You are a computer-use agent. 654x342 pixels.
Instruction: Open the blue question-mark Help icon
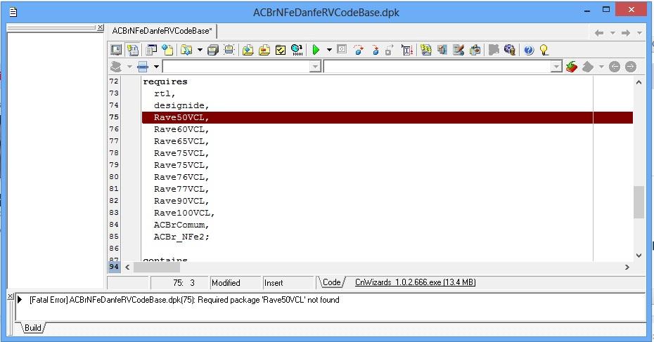pyautogui.click(x=528, y=50)
